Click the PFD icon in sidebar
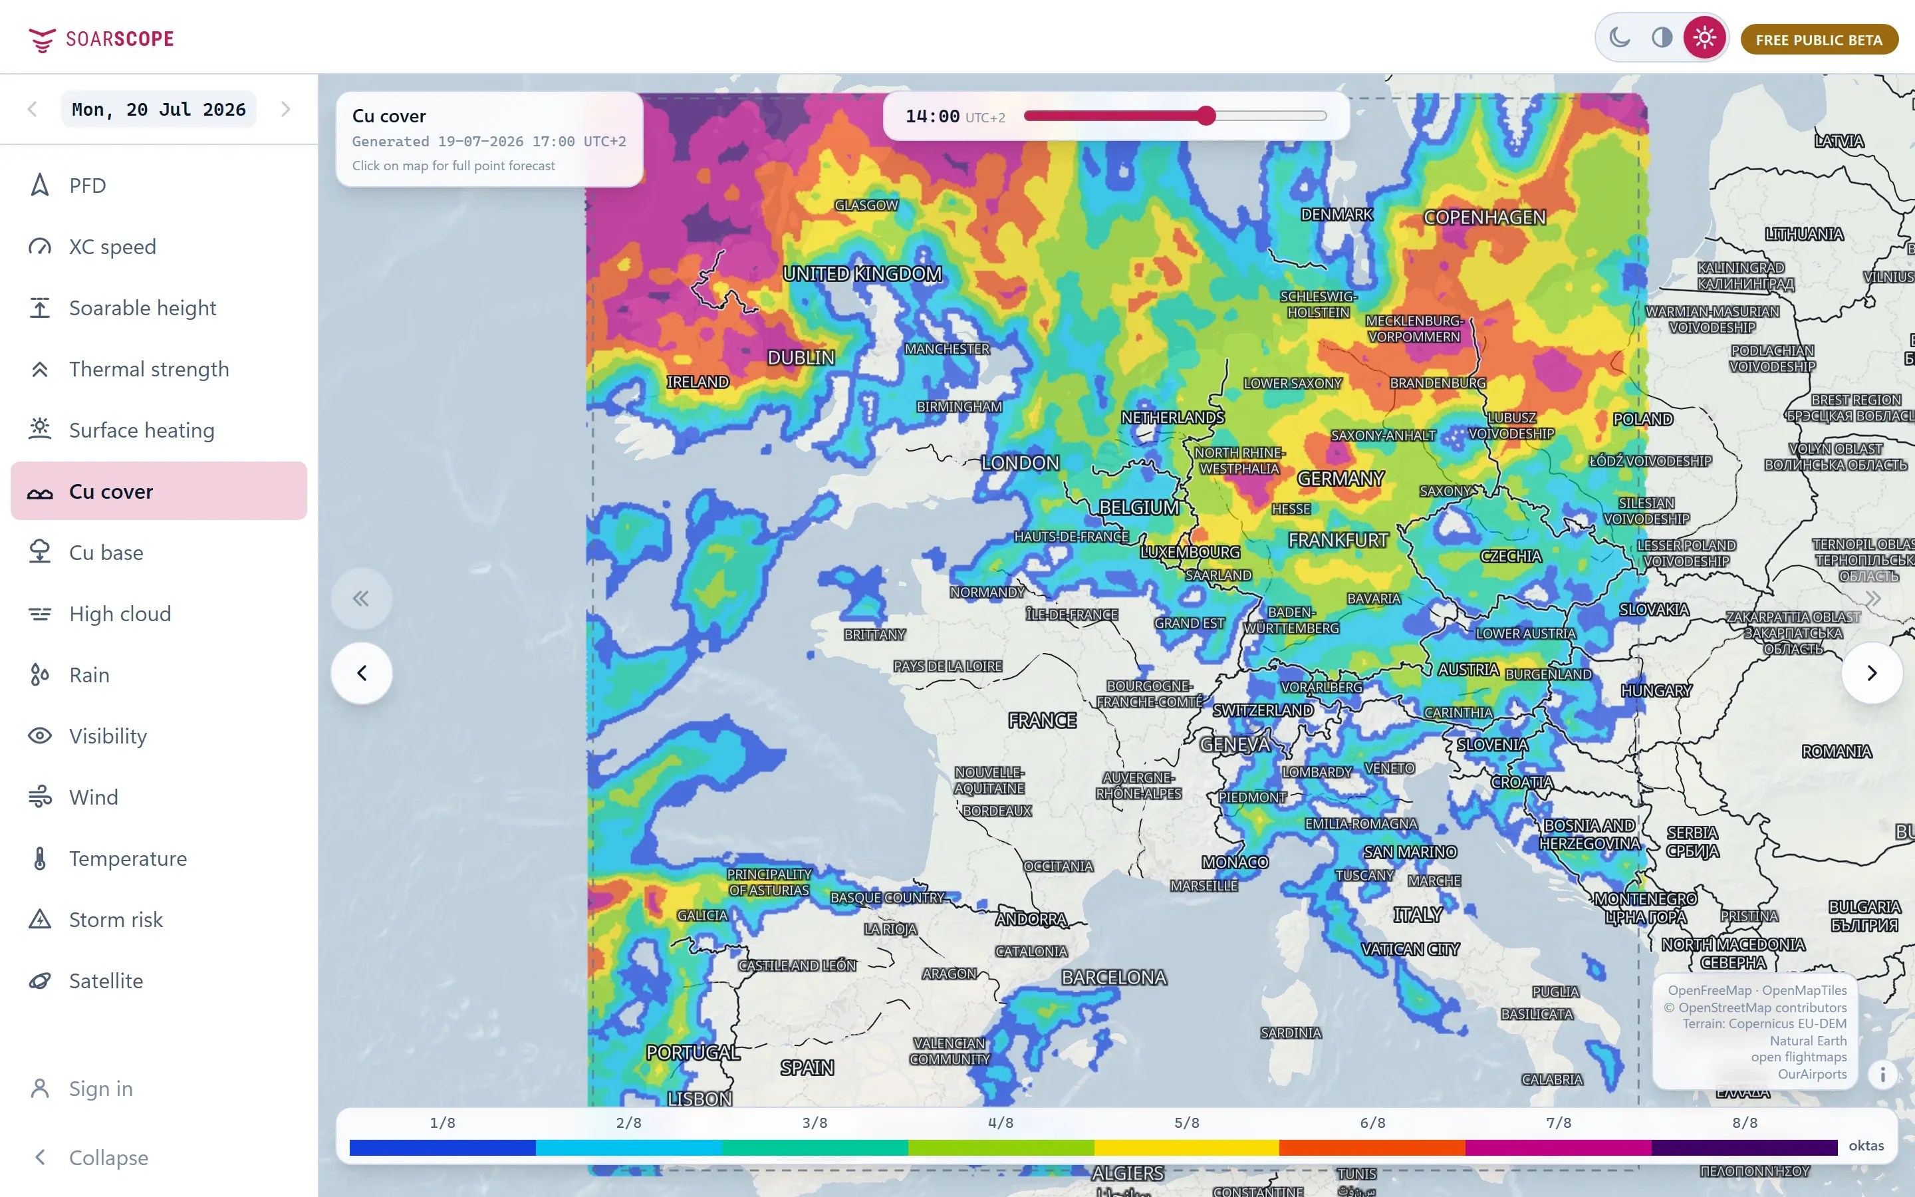1915x1197 pixels. click(40, 186)
